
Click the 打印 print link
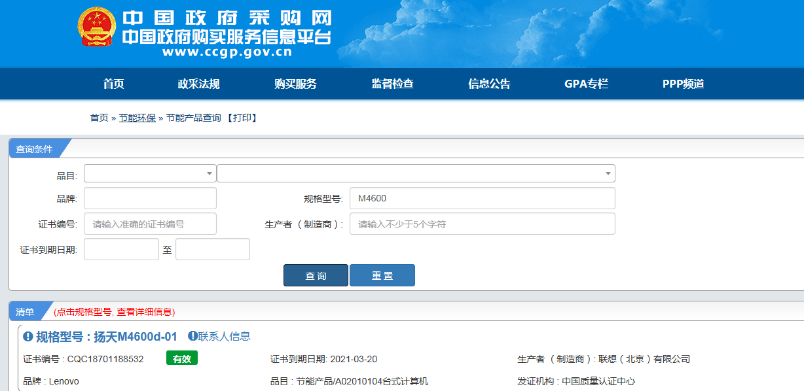(x=242, y=118)
